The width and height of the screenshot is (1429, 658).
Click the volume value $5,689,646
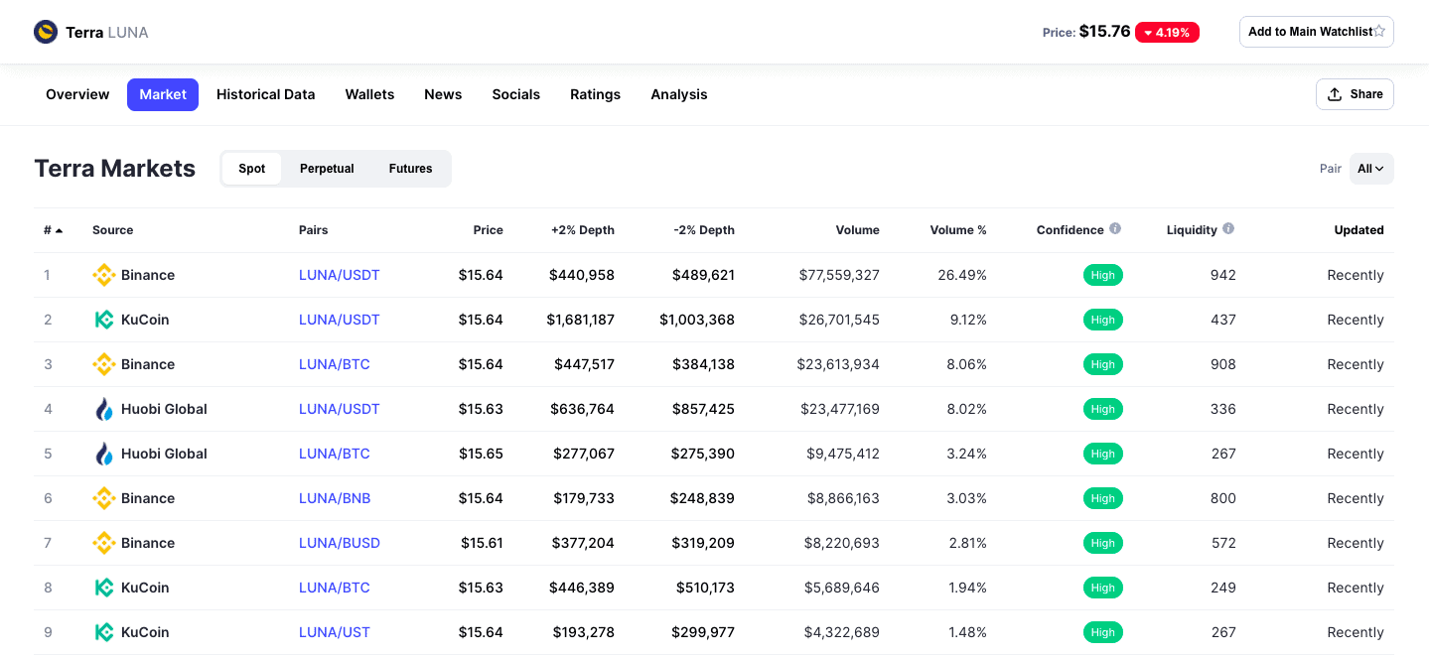pyautogui.click(x=842, y=588)
